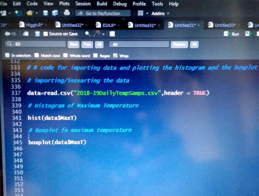The width and height of the screenshot is (259, 196).
Task: Enable the Regex checkbox
Action: pos(95,55)
